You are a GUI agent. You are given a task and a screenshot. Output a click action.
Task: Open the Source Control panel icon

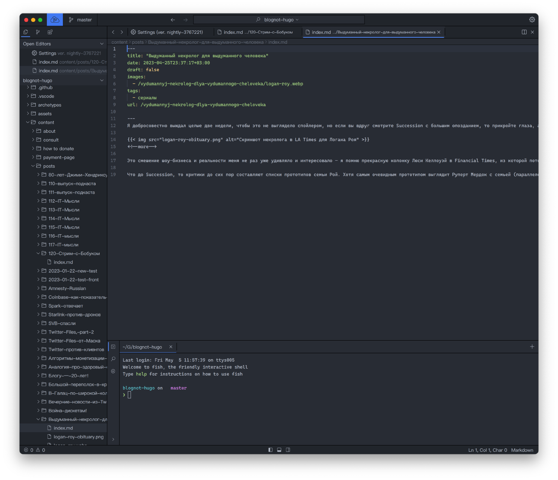click(38, 32)
